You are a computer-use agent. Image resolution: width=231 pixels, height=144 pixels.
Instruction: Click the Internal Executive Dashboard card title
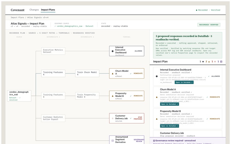tap(176, 70)
